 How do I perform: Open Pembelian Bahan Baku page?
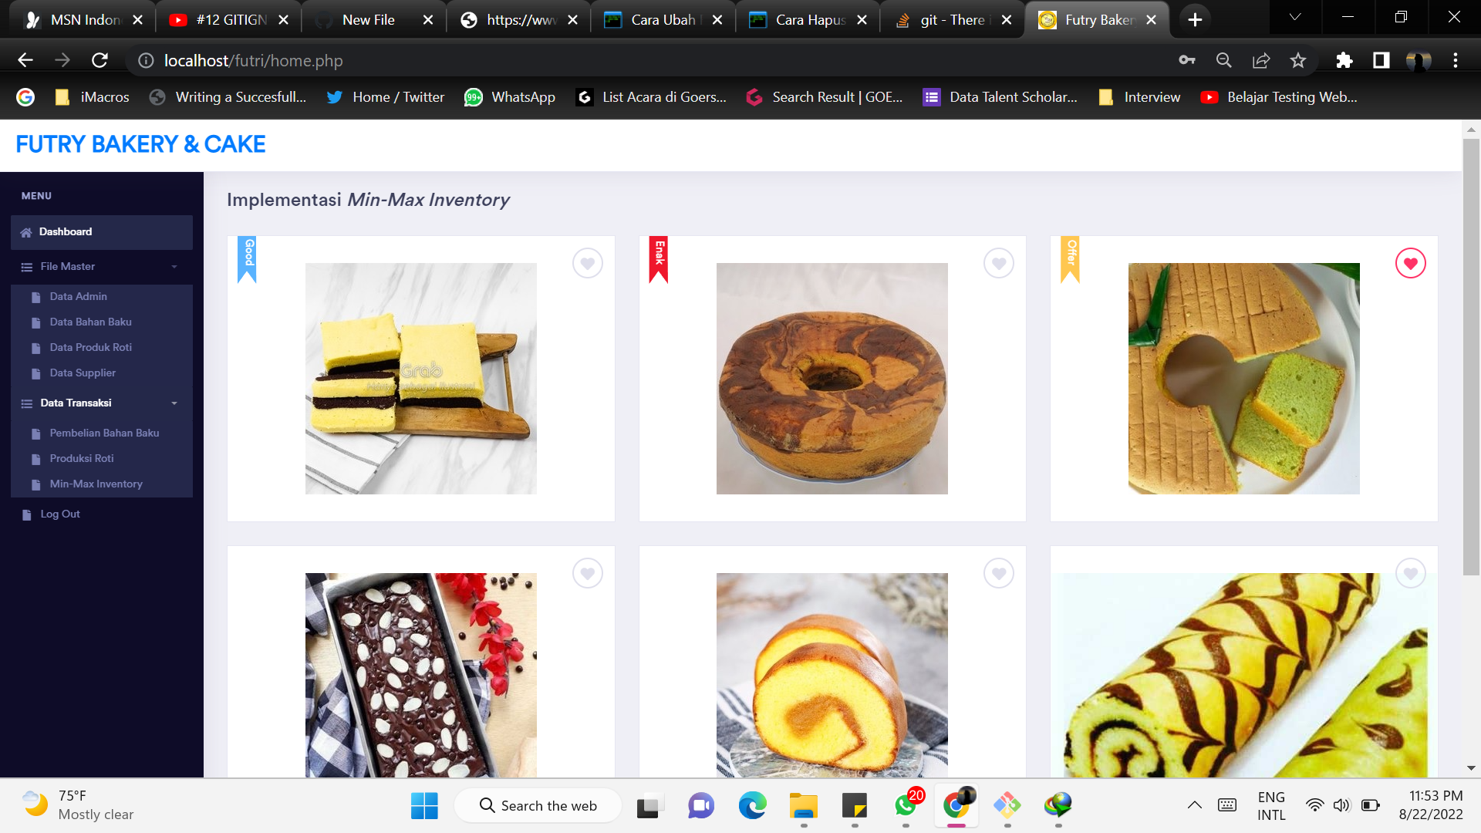(104, 433)
